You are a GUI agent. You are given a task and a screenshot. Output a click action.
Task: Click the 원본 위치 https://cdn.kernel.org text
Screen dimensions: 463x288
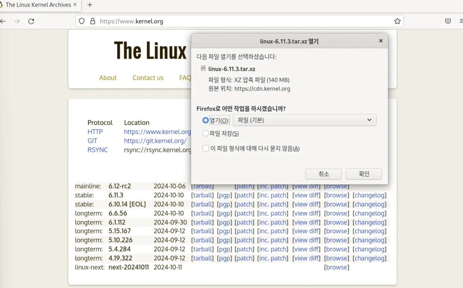(x=249, y=89)
